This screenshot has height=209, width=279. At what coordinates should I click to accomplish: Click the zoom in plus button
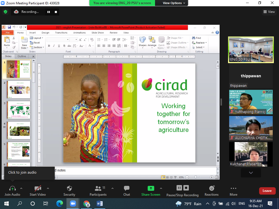point(211,177)
